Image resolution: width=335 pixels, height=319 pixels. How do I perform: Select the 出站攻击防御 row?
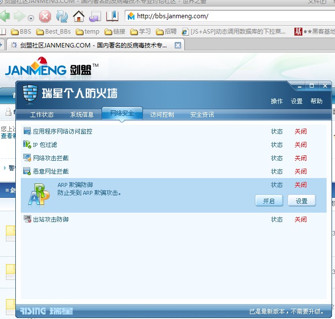pyautogui.click(x=174, y=219)
